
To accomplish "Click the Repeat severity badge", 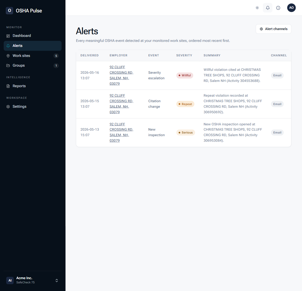I will (185, 104).
